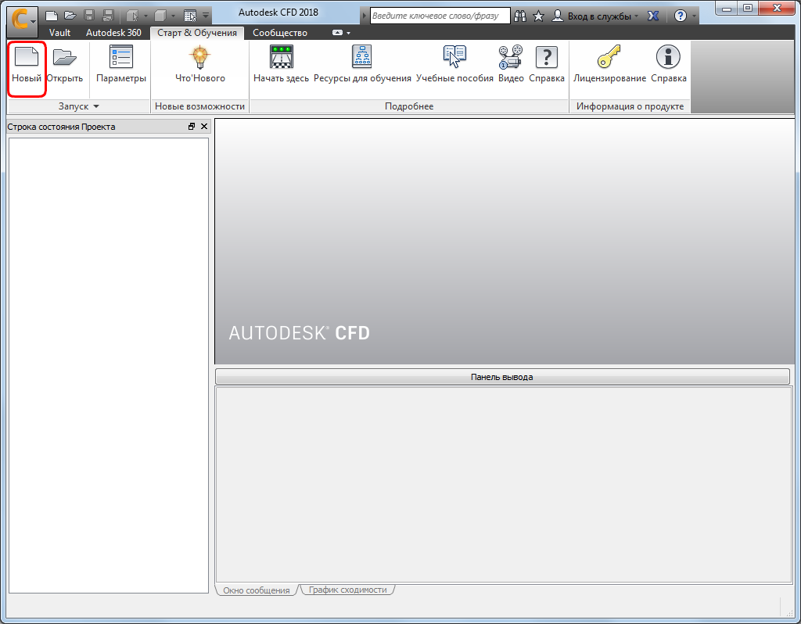Click quick access list-with-cursor icon
801x624 pixels.
point(190,16)
